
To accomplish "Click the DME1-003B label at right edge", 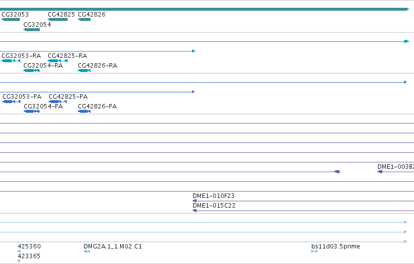I will tap(396, 167).
